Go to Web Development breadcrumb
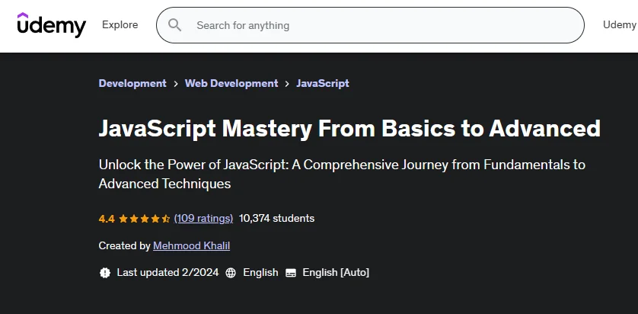The image size is (638, 314). tap(231, 83)
